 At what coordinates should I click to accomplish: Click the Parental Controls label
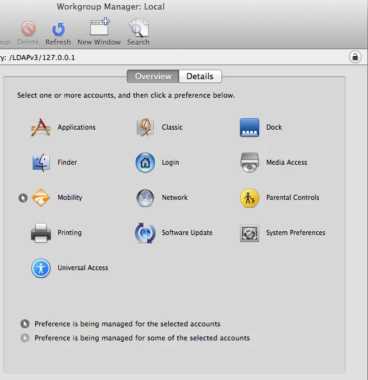click(292, 197)
